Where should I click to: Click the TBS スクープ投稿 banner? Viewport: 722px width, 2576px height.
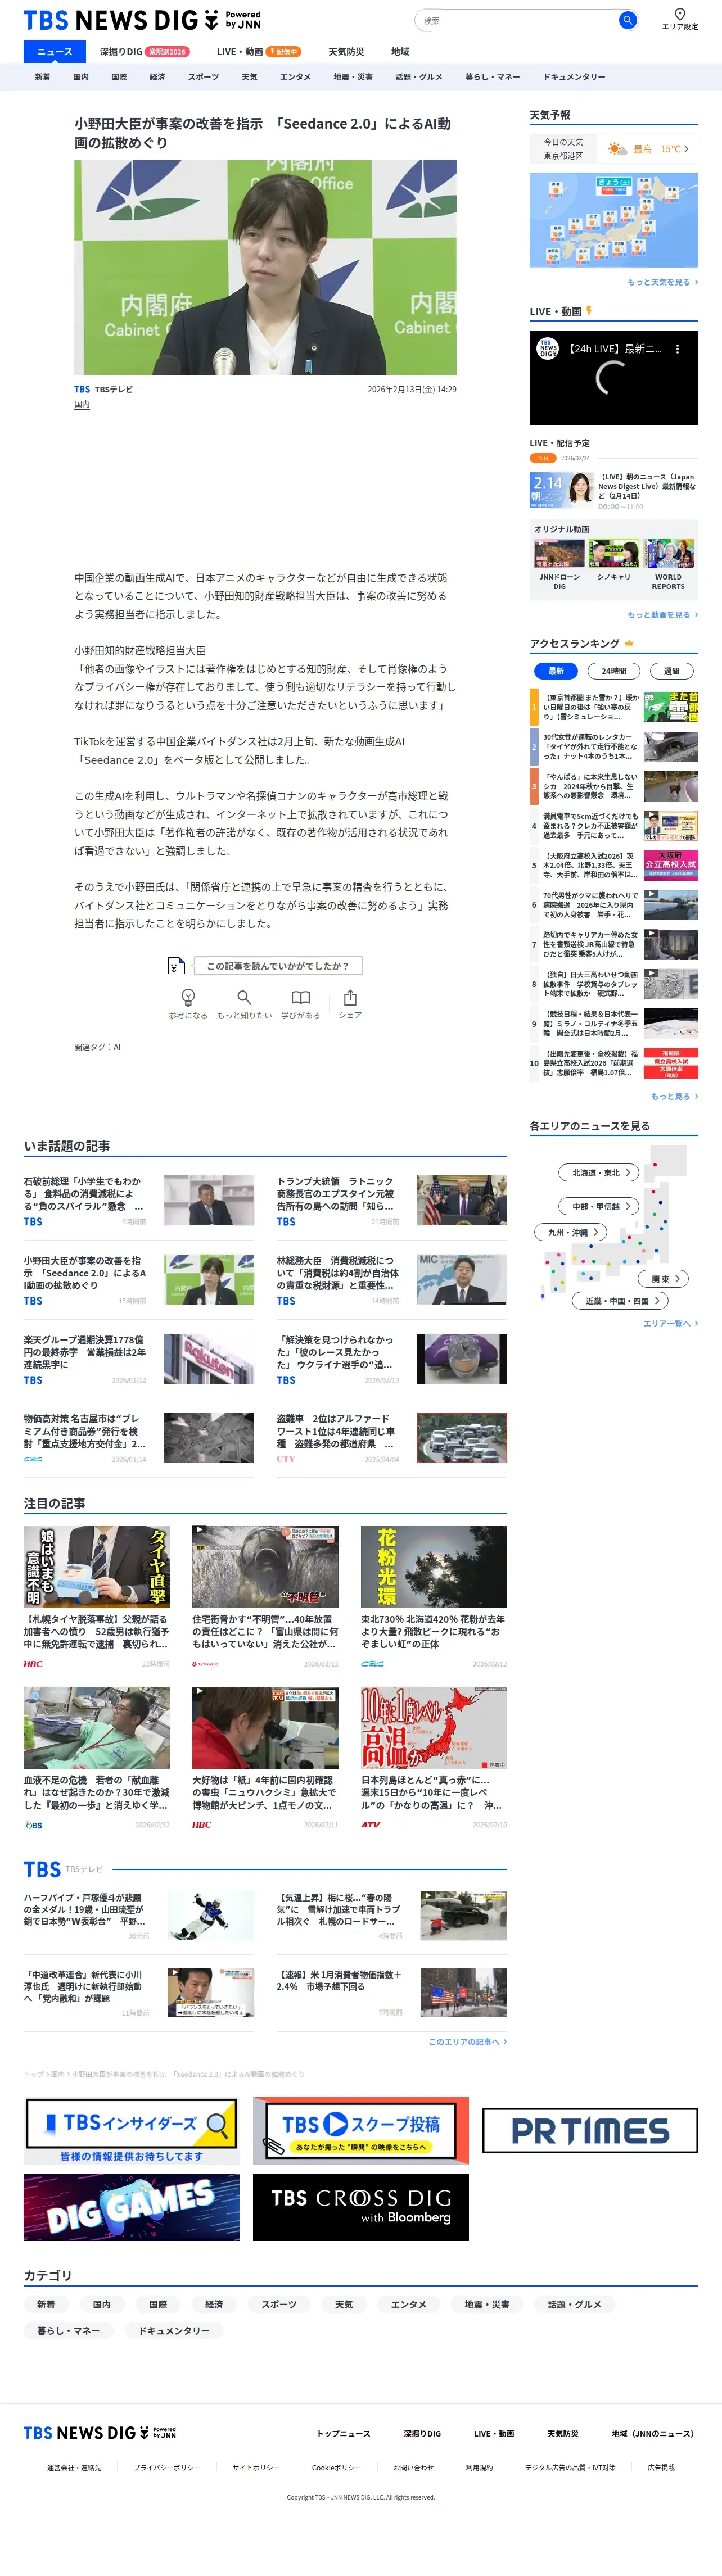tap(361, 2130)
